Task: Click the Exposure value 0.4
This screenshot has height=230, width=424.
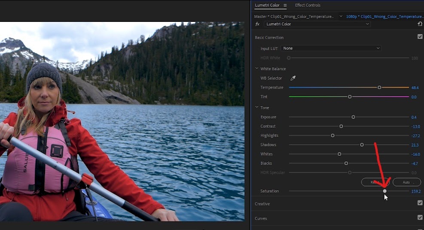Action: click(x=414, y=117)
